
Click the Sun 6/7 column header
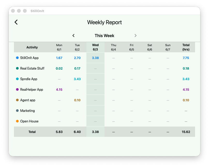click(168, 47)
